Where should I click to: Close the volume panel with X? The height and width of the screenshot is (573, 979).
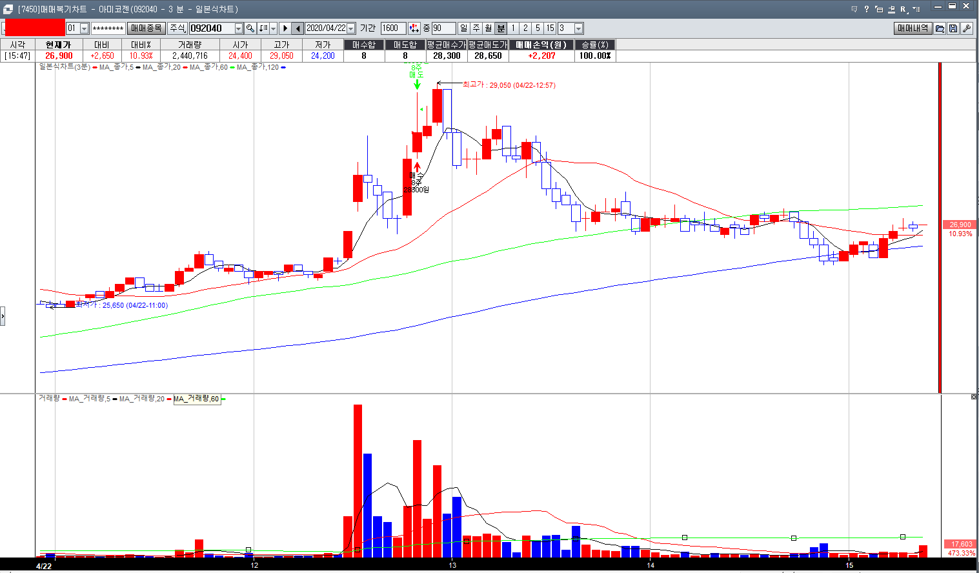point(974,397)
